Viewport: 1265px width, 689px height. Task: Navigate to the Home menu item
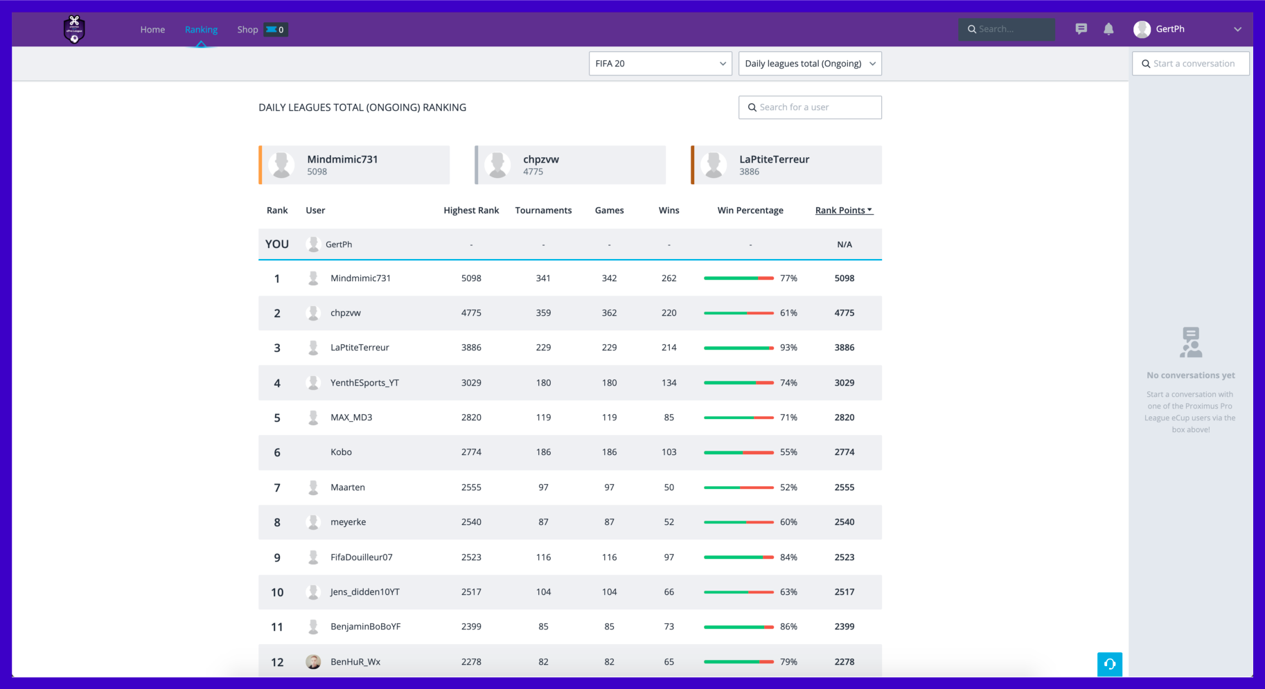[x=152, y=29]
